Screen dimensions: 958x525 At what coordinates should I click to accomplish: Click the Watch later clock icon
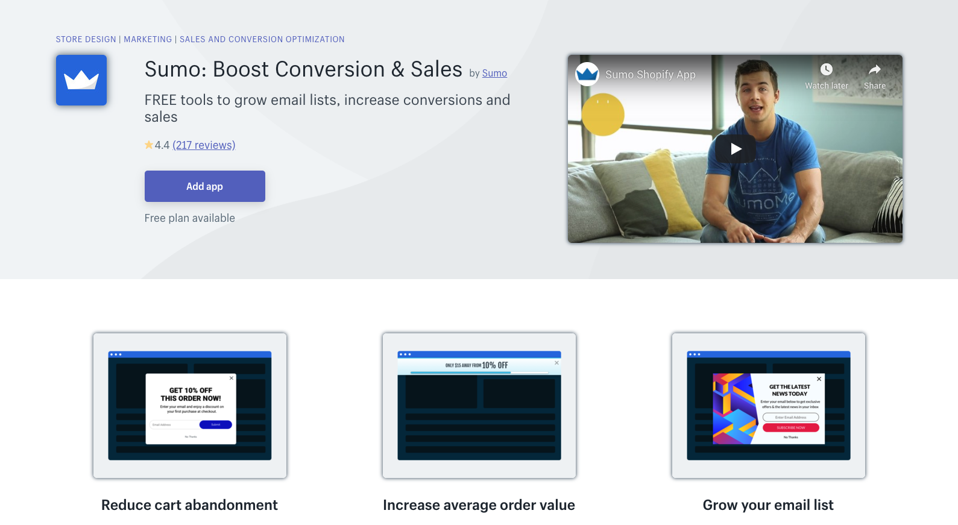tap(827, 69)
